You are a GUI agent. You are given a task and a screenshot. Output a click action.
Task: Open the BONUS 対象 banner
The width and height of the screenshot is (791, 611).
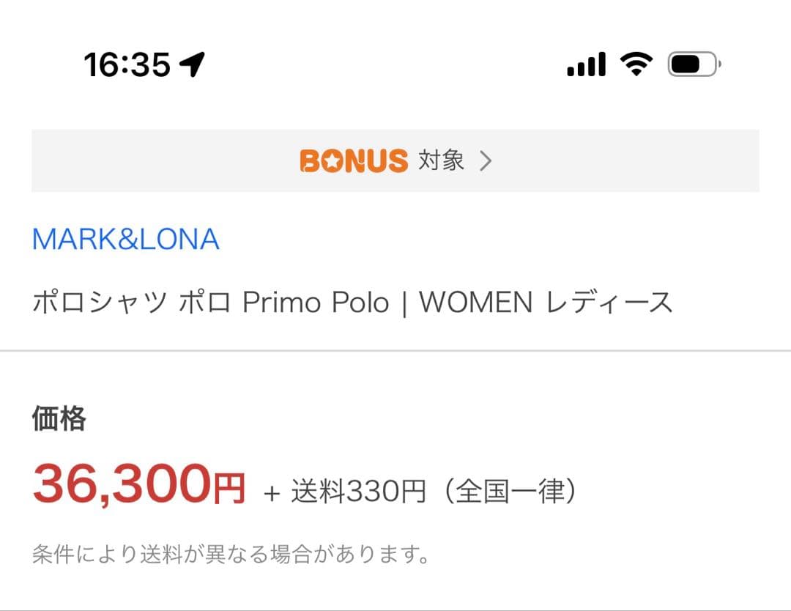click(x=395, y=160)
